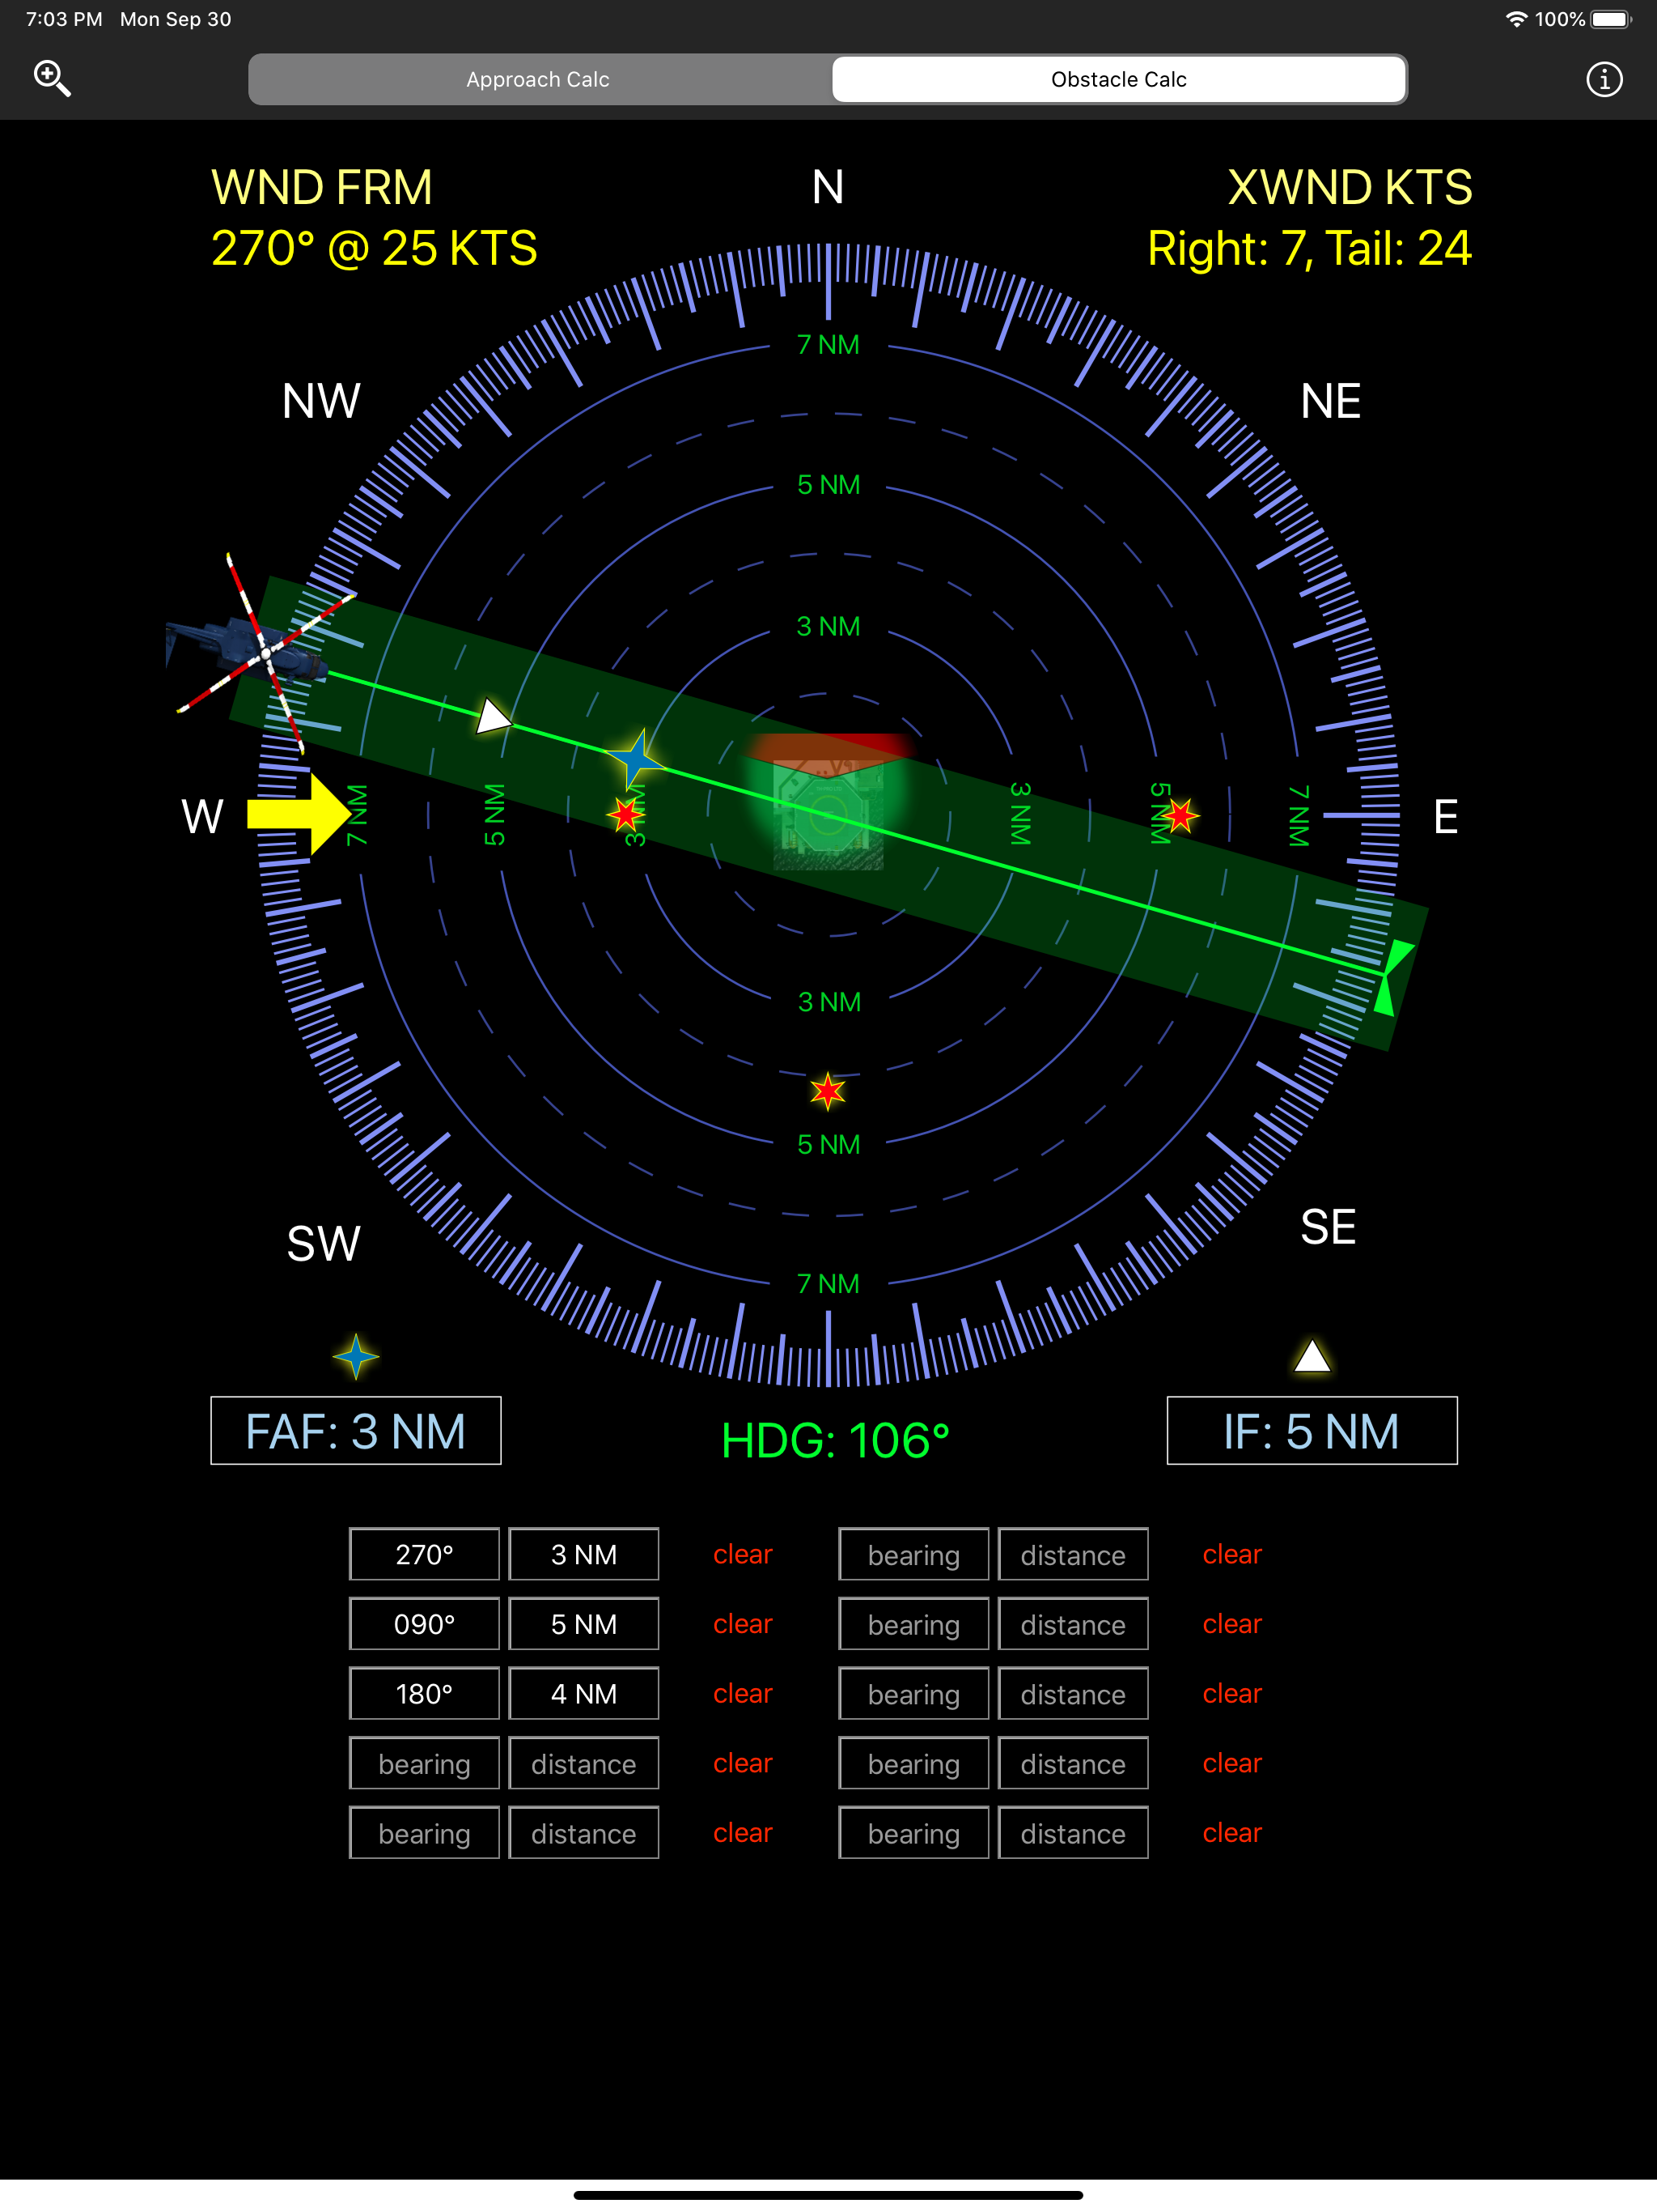Open the FAF: 3 NM selector
The image size is (1657, 2212).
coord(356,1430)
